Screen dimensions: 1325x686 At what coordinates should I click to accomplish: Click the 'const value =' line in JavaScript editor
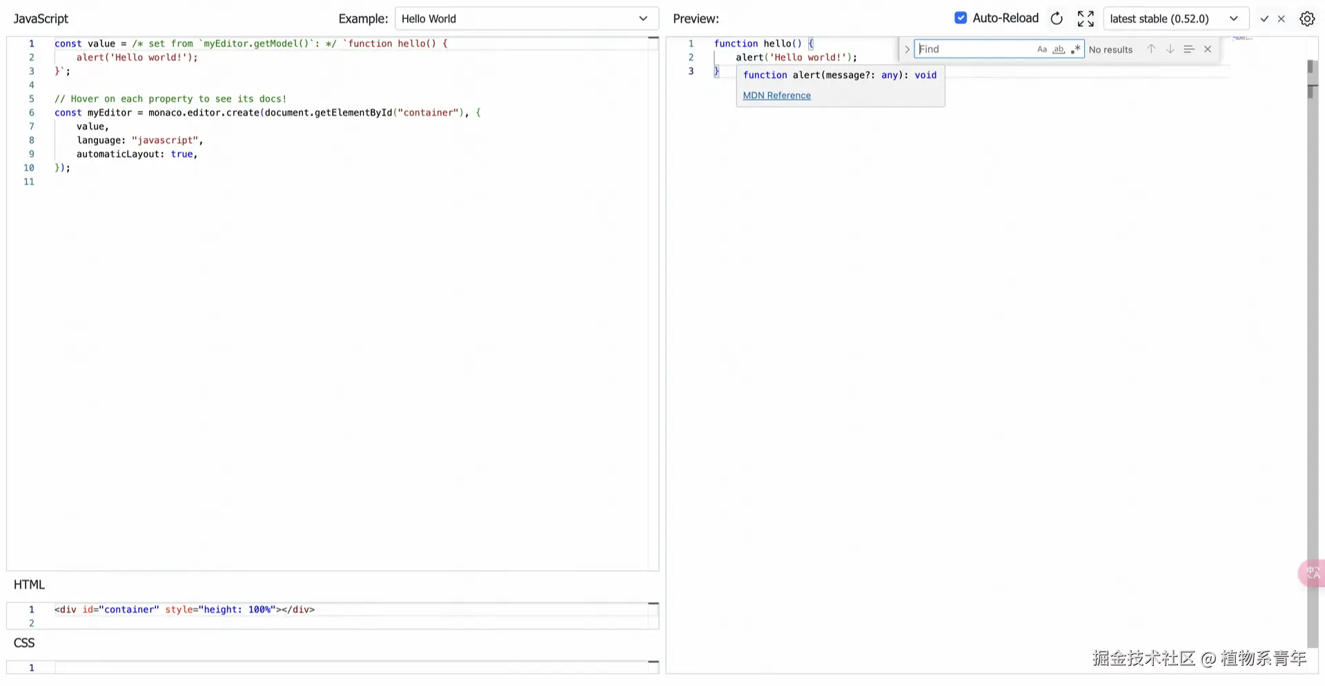[x=251, y=43]
